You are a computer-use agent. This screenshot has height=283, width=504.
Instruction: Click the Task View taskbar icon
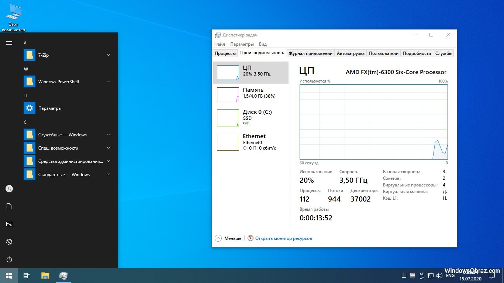click(x=27, y=276)
